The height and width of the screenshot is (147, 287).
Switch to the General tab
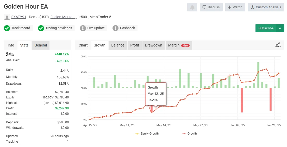(x=41, y=45)
